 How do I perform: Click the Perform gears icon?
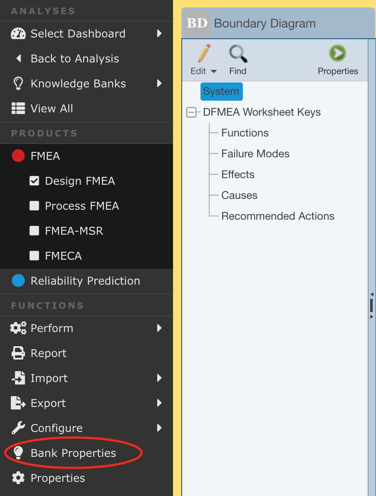(x=18, y=328)
